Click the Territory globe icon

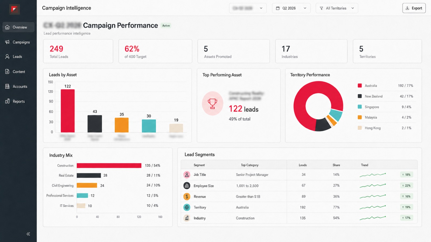point(187,207)
